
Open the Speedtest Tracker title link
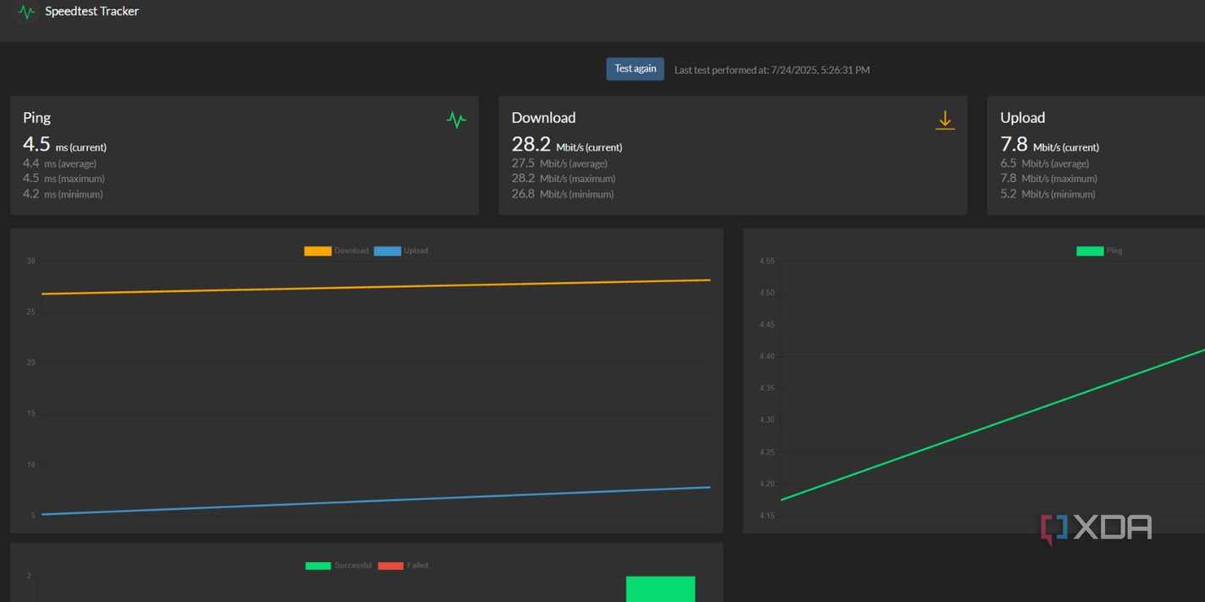[92, 11]
